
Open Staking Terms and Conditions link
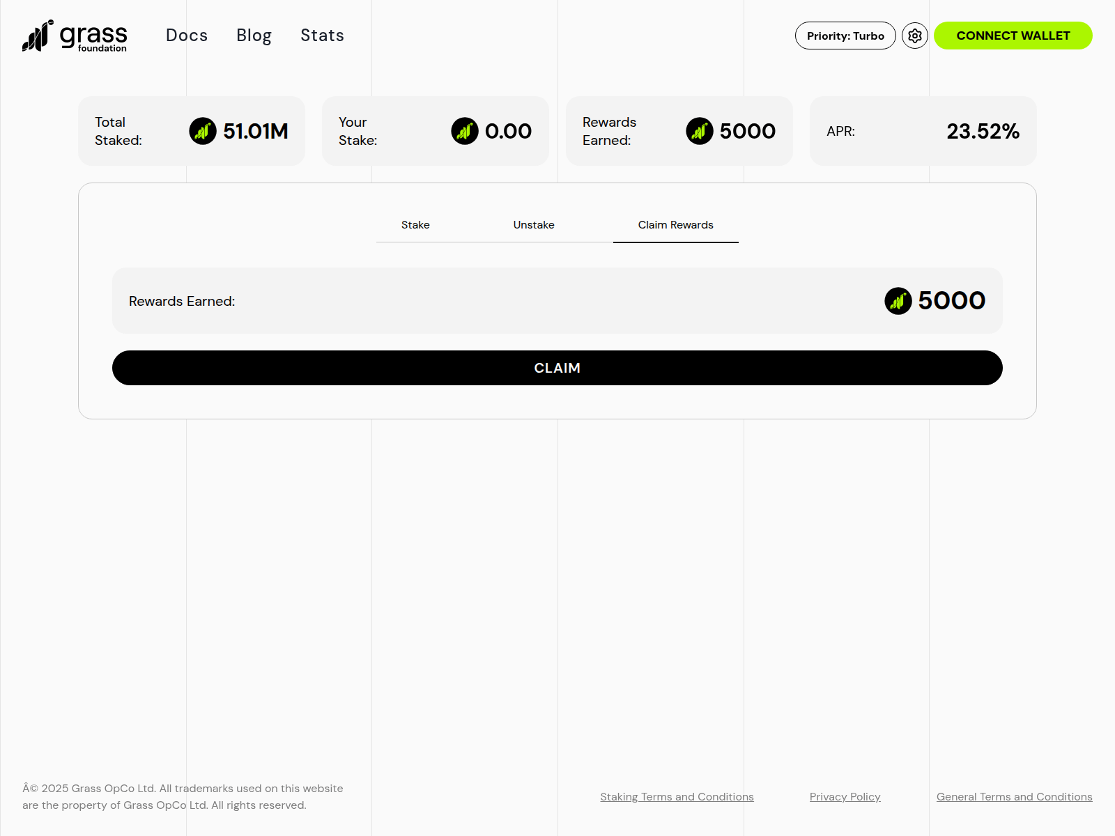[x=677, y=797]
